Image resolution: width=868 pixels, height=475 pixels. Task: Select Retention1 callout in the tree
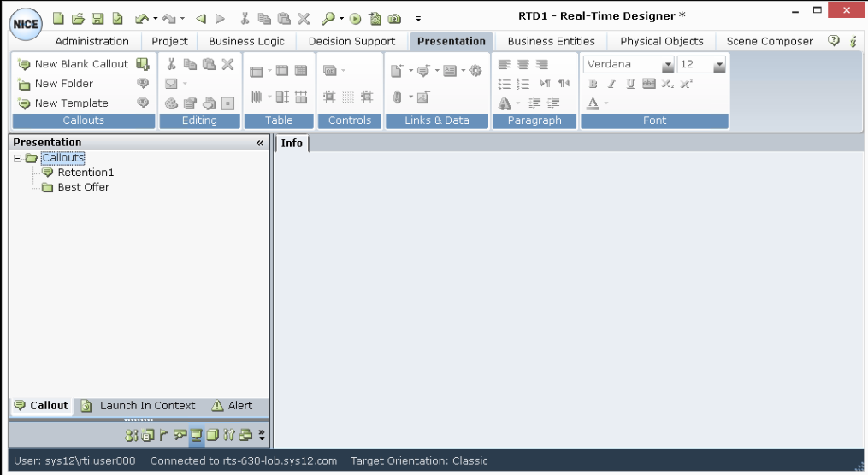click(86, 173)
